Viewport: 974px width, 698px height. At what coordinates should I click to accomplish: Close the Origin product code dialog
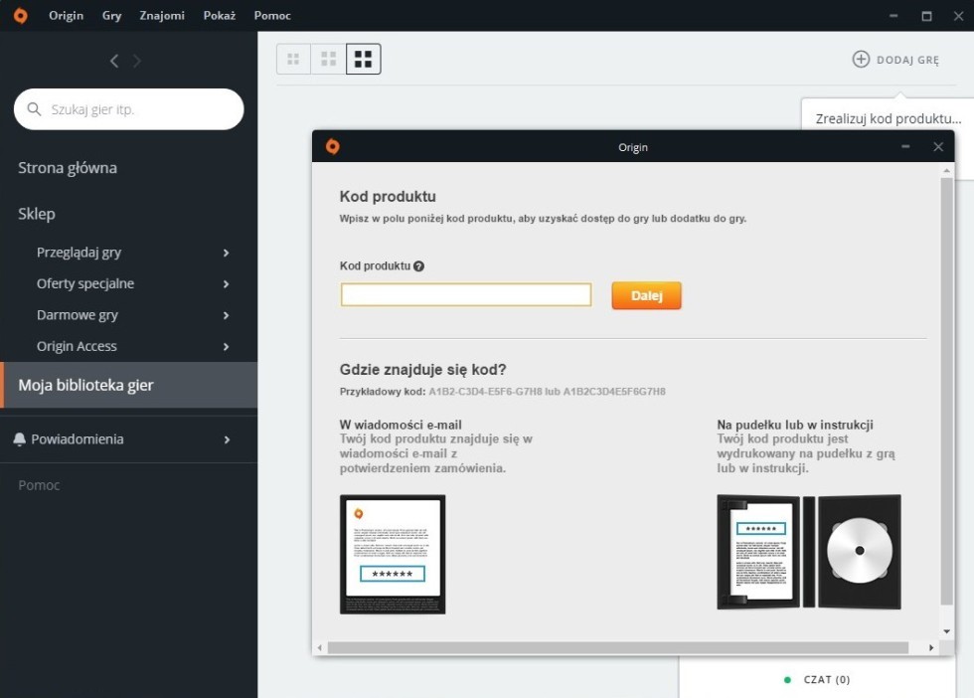(x=938, y=147)
